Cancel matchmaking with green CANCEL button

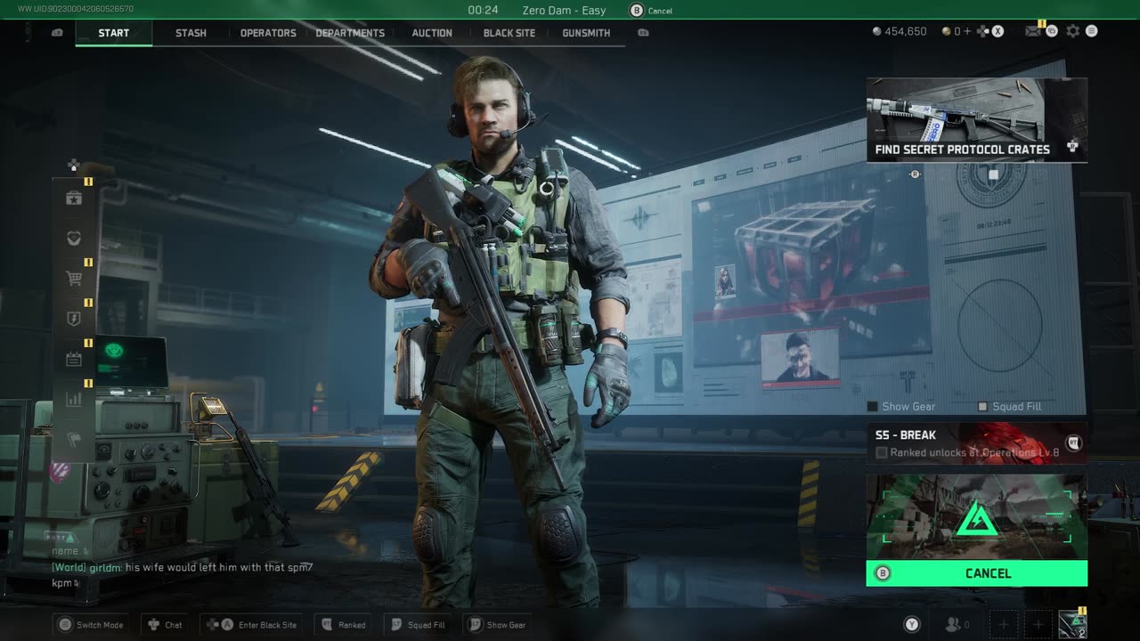point(977,573)
